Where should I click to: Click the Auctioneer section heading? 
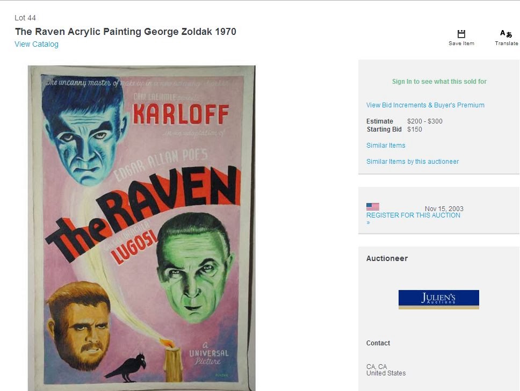click(387, 258)
